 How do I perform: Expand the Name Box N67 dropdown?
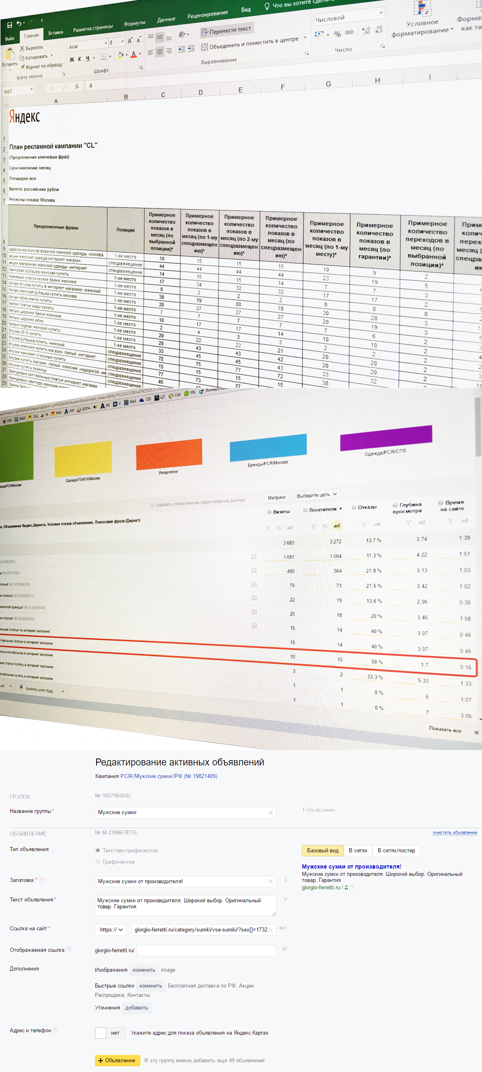coord(31,89)
